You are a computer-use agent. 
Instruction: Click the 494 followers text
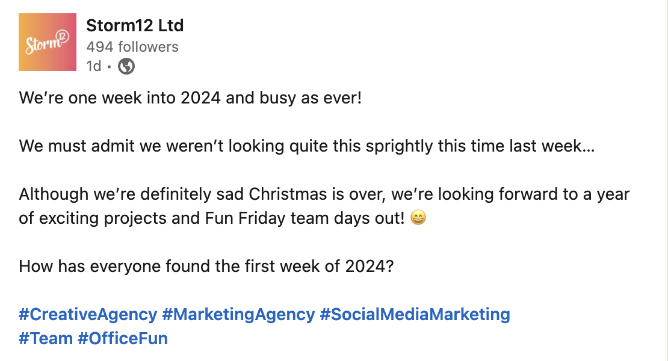click(132, 47)
